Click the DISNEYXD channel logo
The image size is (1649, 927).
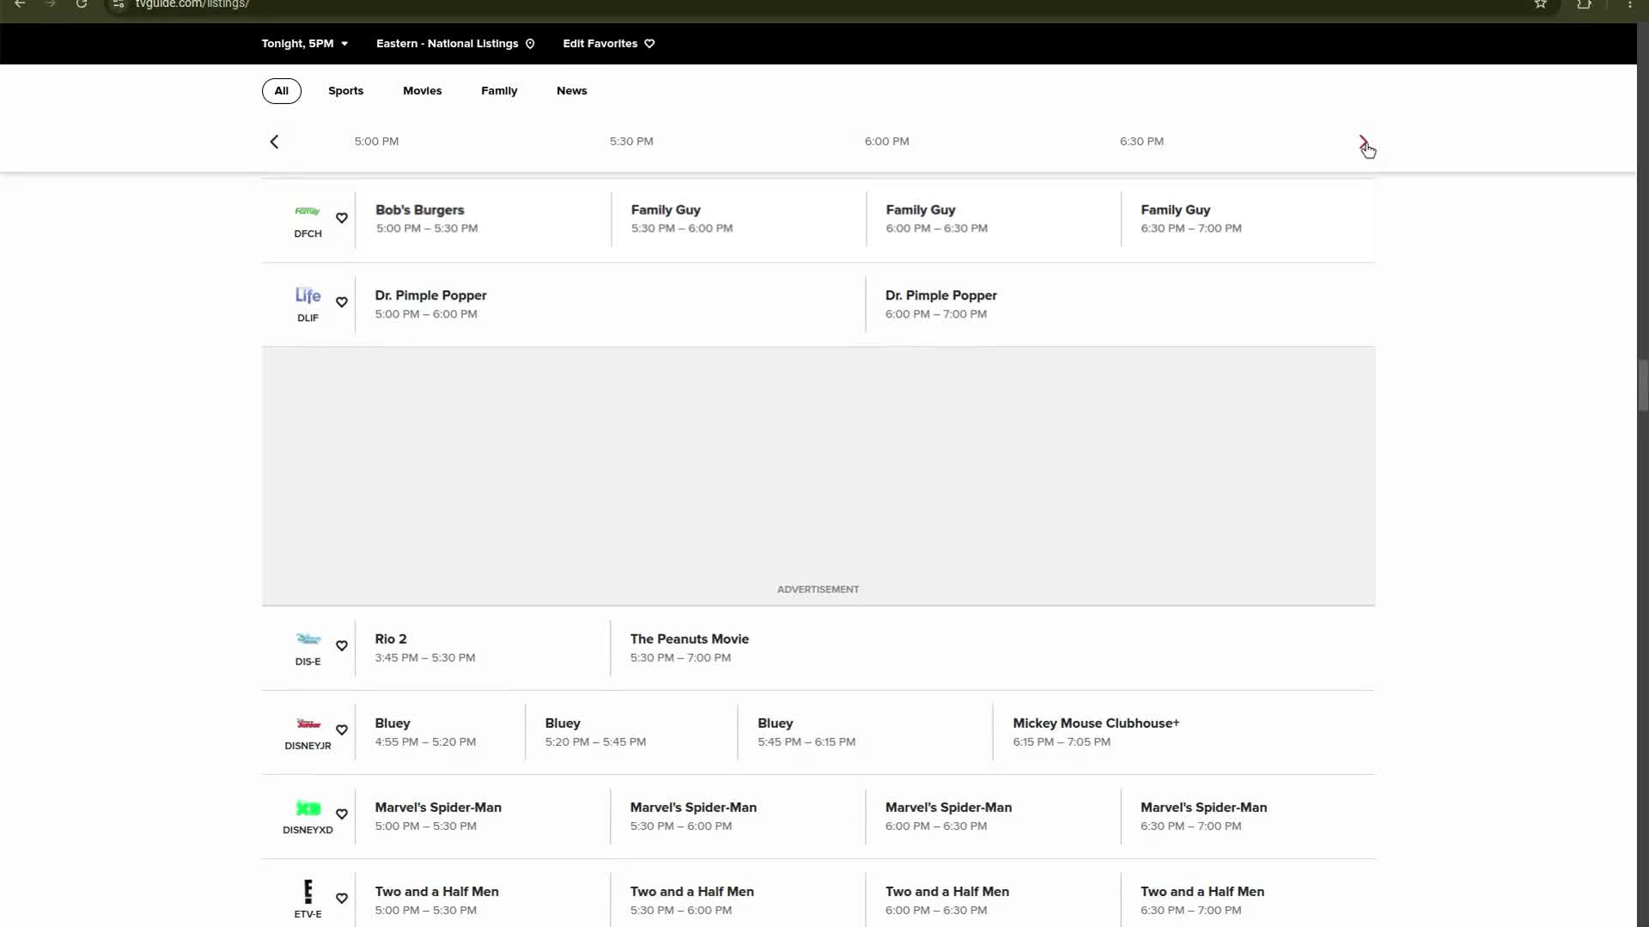point(307,809)
